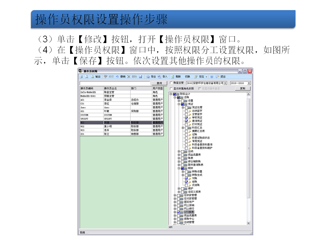Expand the 设置 tree node
The width and height of the screenshot is (322, 242).
(179, 101)
